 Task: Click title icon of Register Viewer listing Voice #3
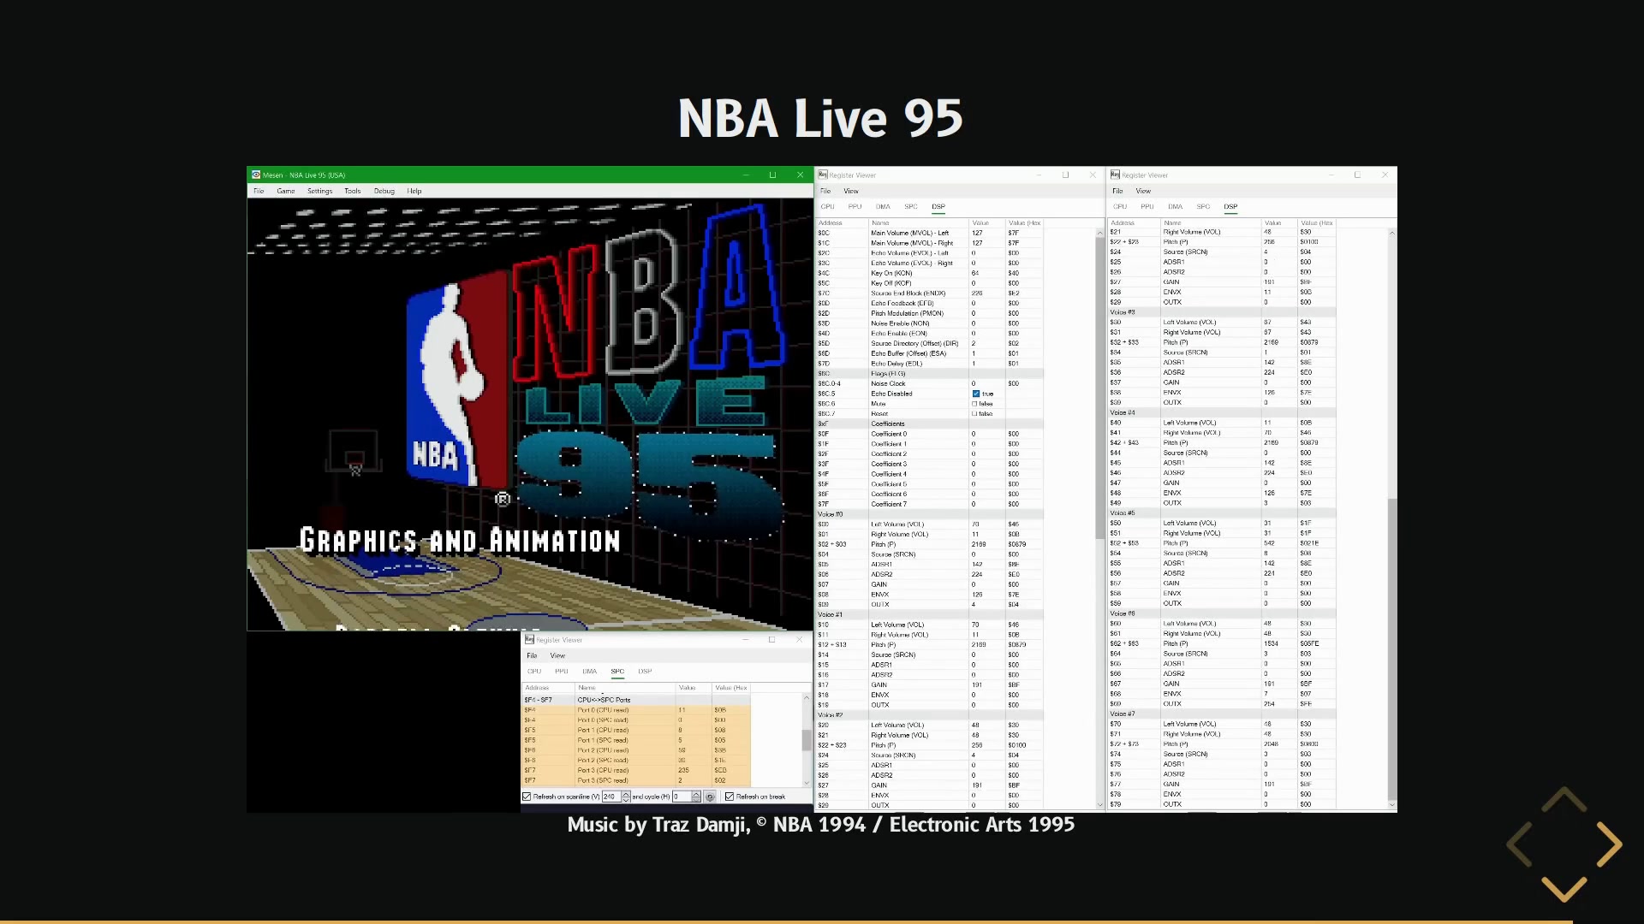(1115, 175)
